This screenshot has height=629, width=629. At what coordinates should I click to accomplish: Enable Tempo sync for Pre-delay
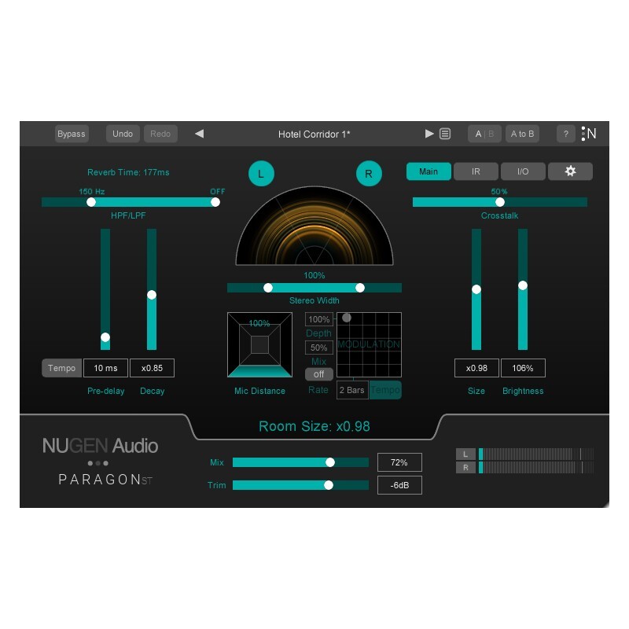(61, 367)
